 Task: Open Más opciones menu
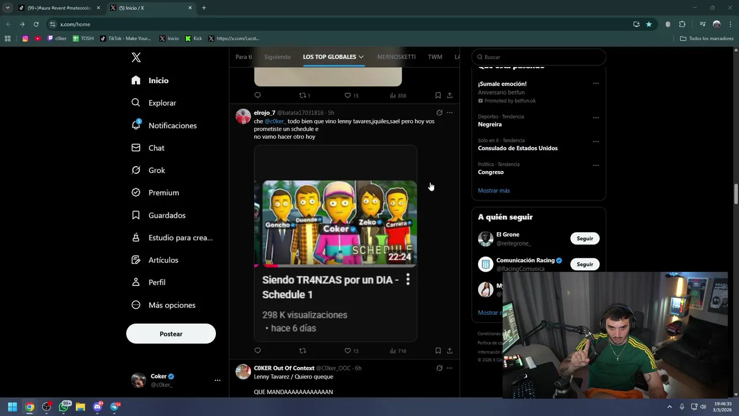tap(163, 305)
